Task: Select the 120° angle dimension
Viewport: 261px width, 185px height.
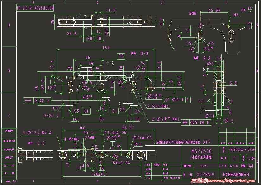Action: point(52,87)
